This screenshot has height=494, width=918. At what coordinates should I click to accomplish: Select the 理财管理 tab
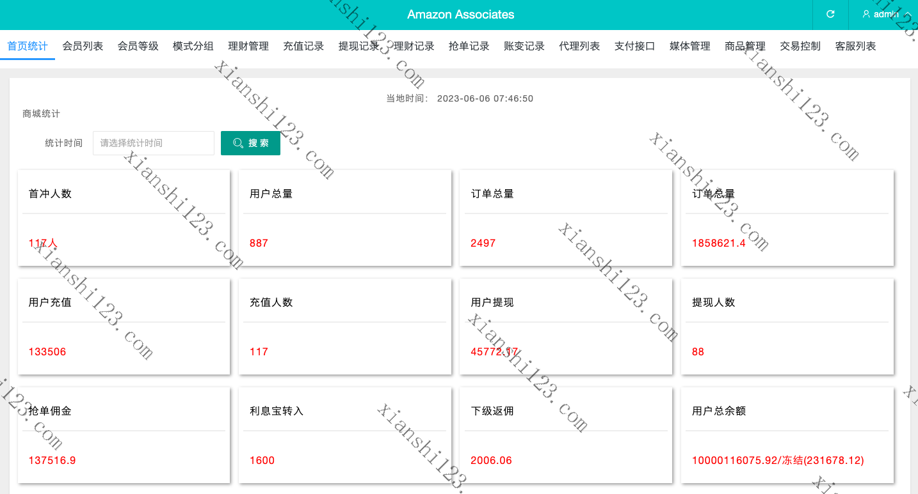click(x=248, y=46)
